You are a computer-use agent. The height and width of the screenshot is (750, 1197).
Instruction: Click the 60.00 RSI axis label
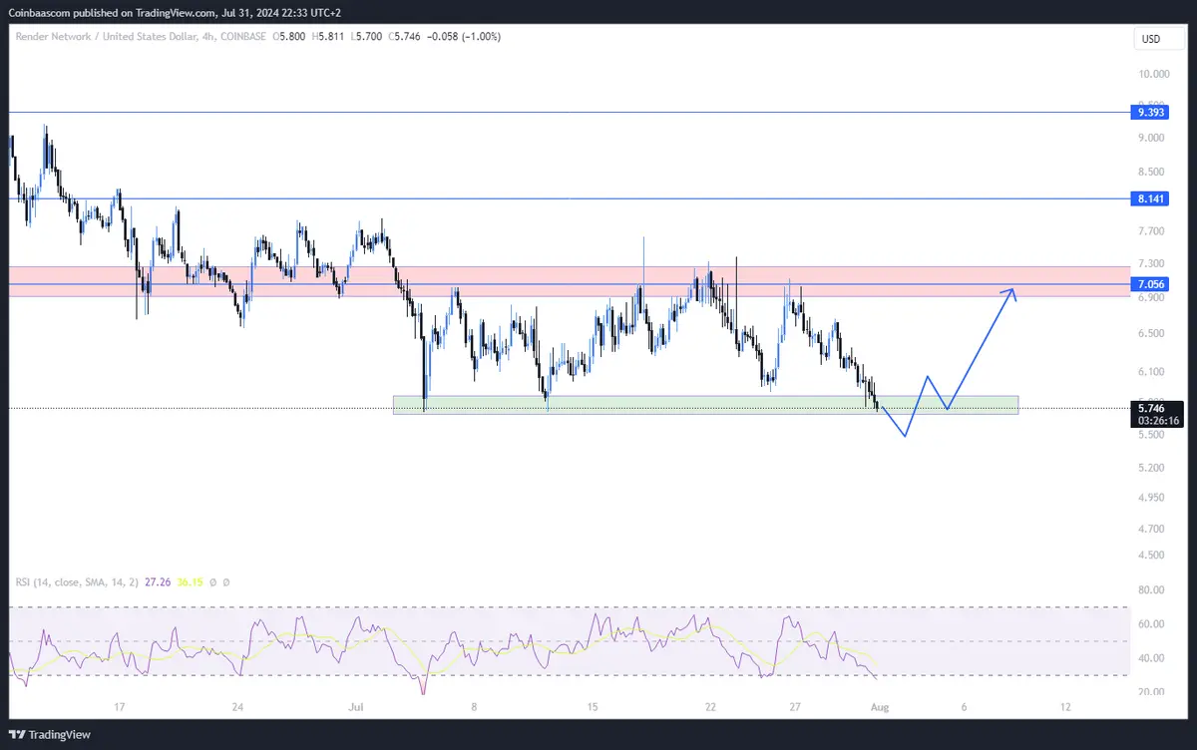[x=1151, y=624]
